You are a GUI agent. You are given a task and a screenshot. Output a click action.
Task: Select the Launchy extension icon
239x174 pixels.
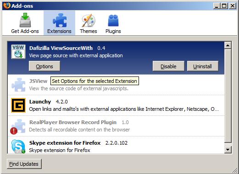click(x=18, y=105)
